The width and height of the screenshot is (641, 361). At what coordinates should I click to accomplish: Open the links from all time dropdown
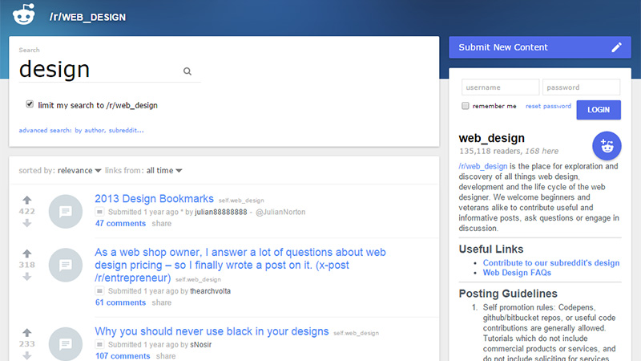164,170
